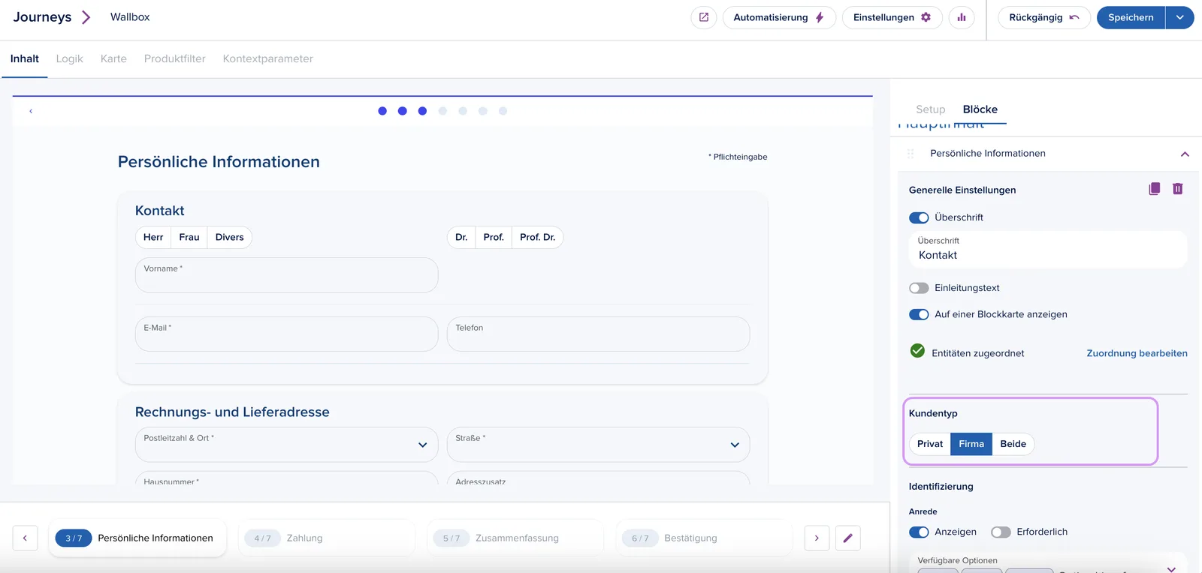1202x573 pixels.
Task: Click the Rechnungs- und Lieferadresse heading
Action: click(232, 412)
